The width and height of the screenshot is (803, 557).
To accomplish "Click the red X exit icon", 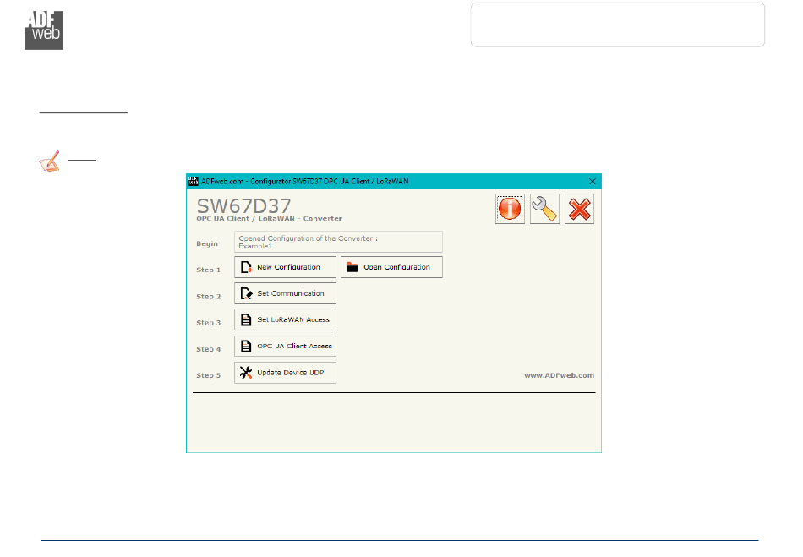I will click(x=579, y=209).
